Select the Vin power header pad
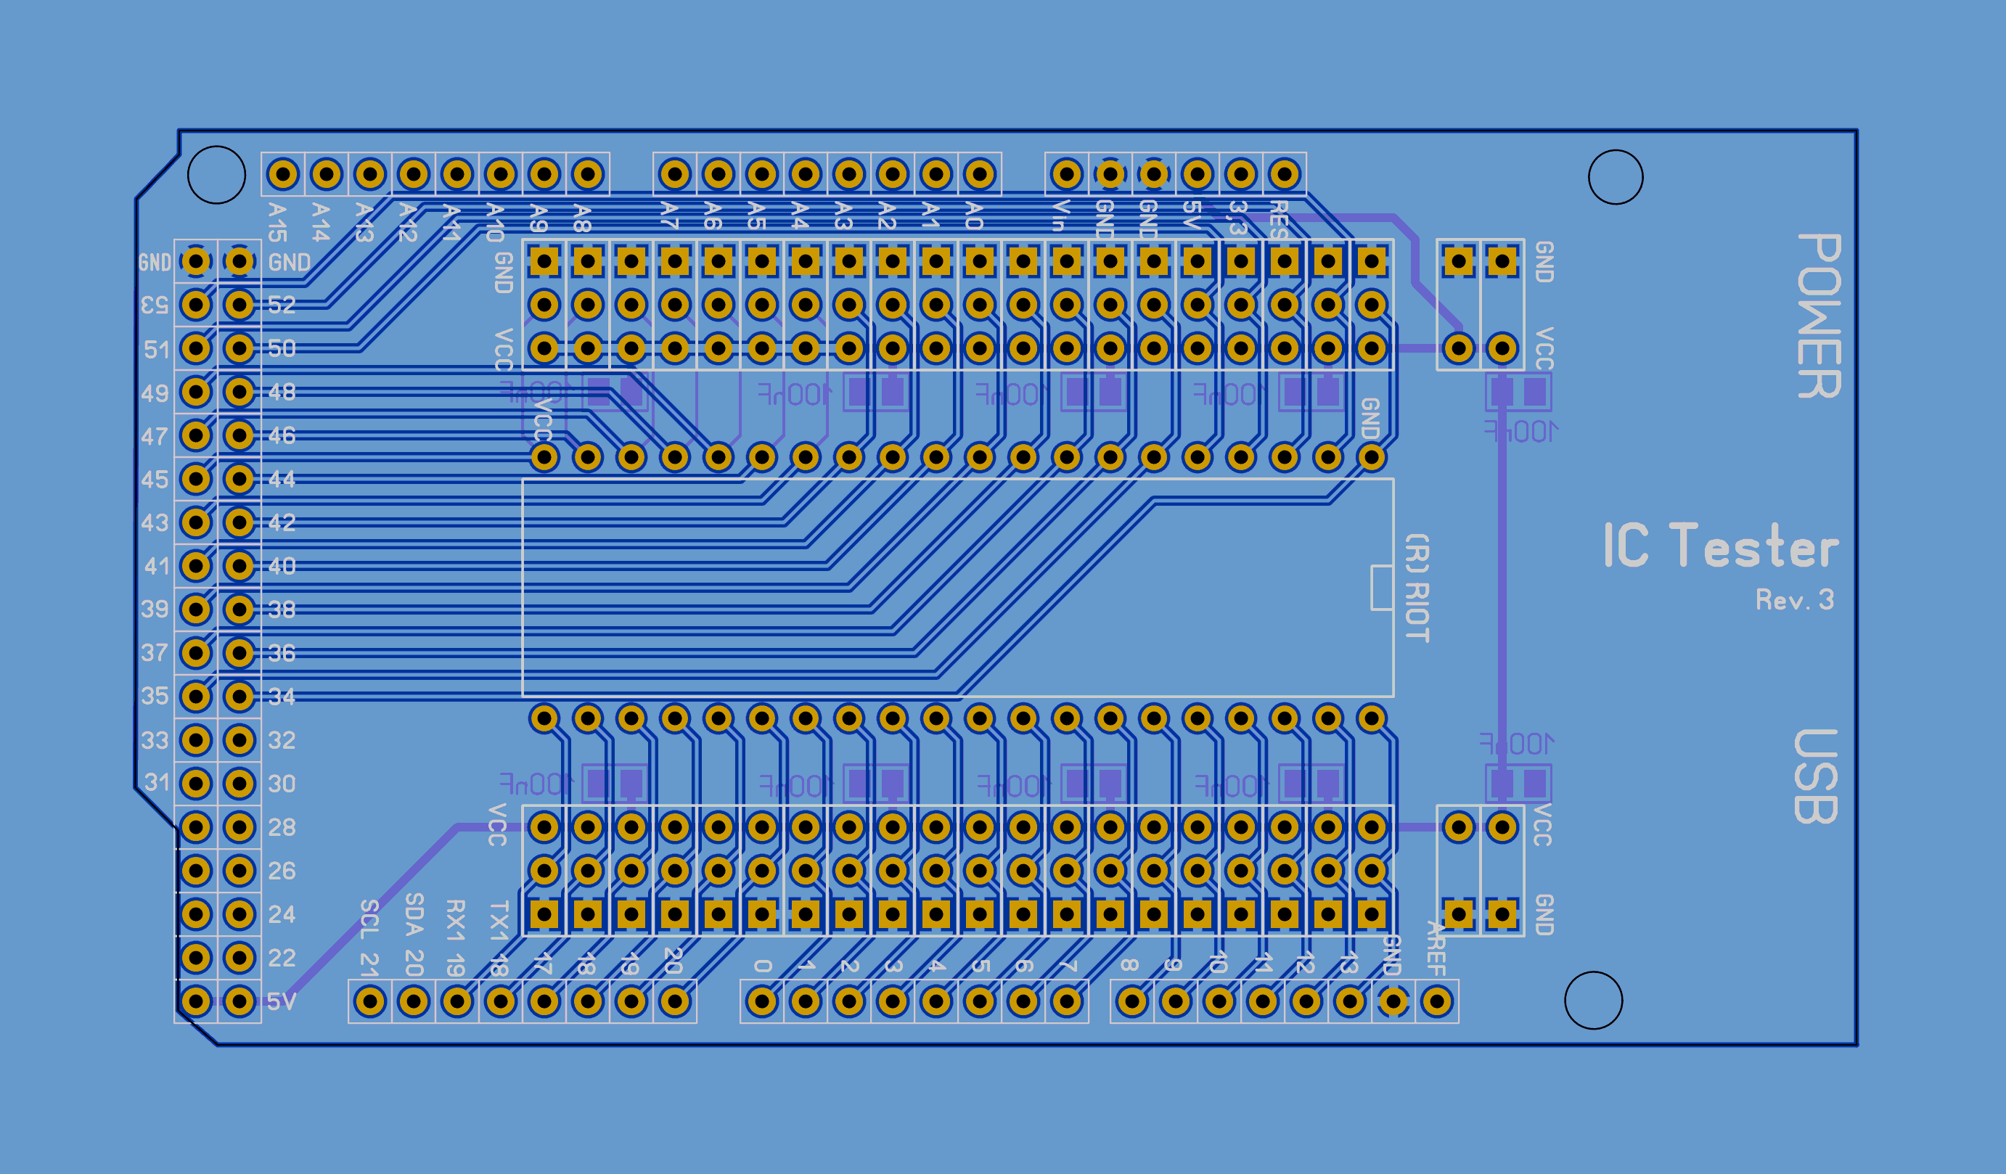Image resolution: width=2006 pixels, height=1174 pixels. [x=1067, y=173]
